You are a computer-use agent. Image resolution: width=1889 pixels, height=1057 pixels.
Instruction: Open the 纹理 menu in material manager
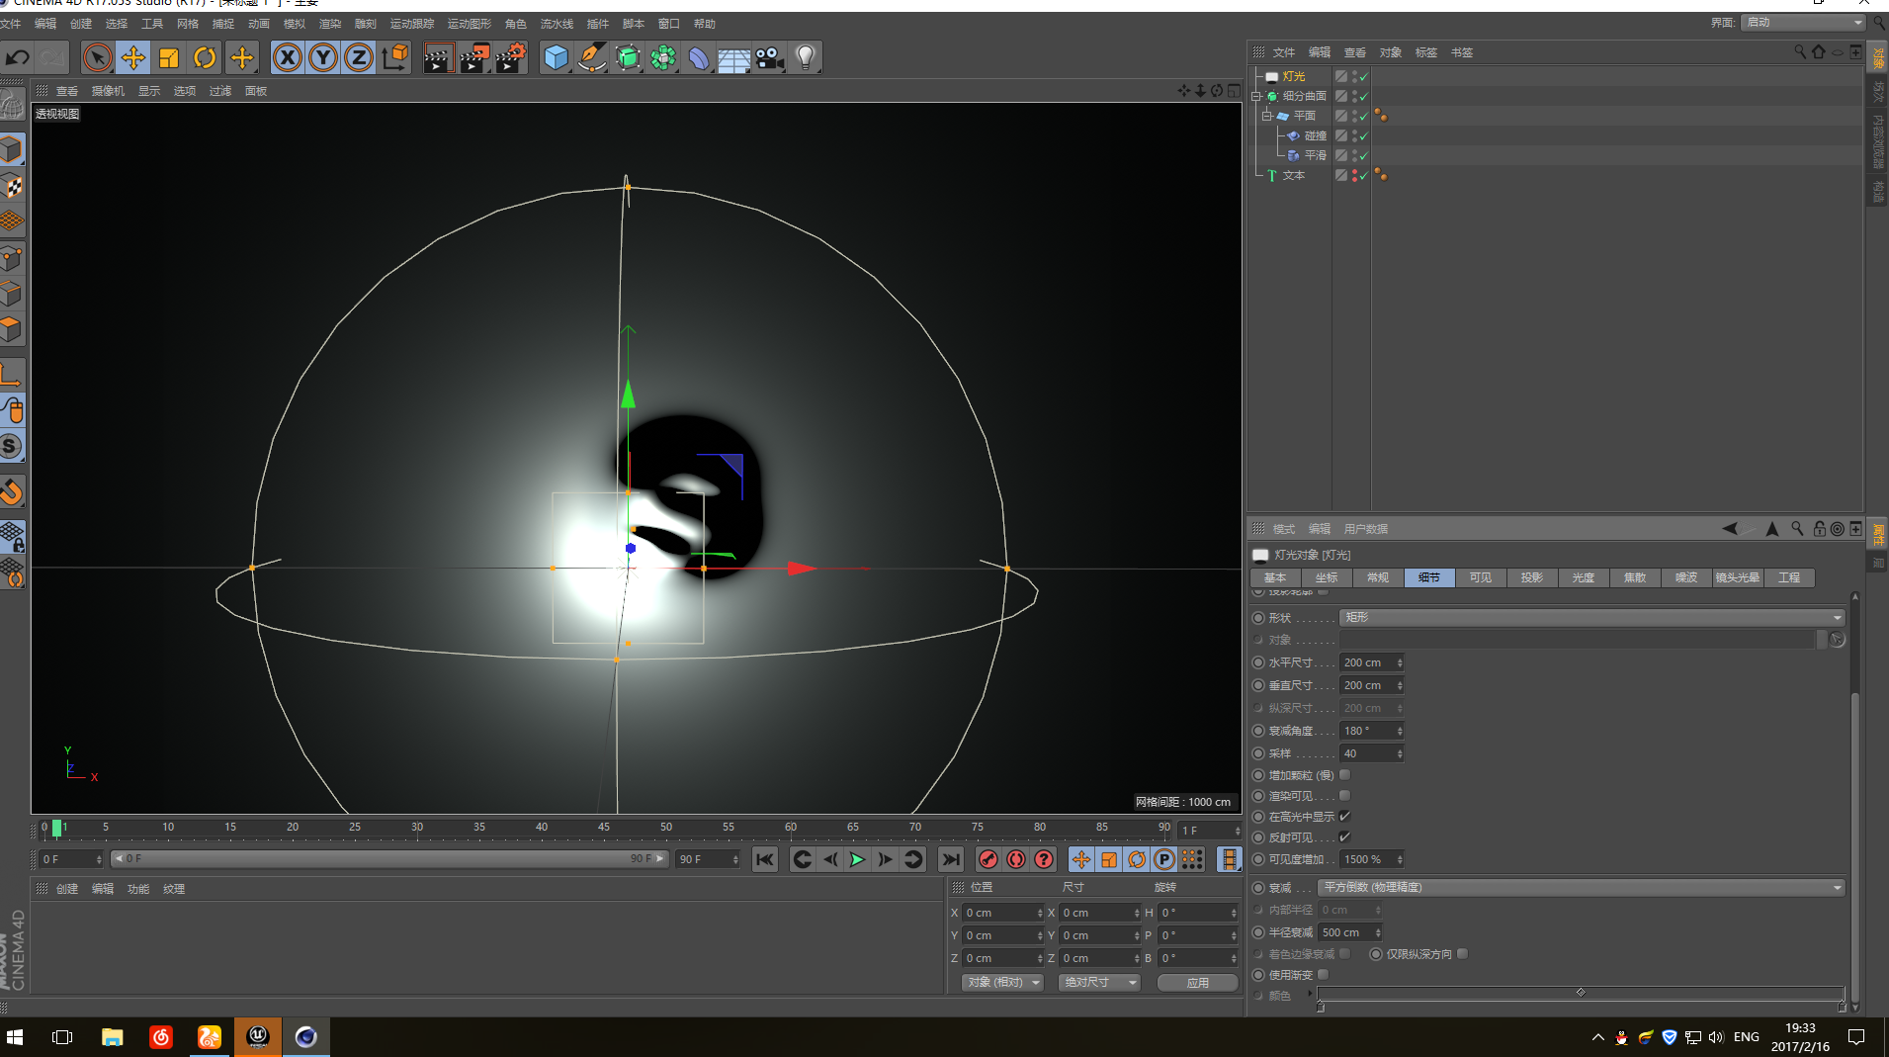(x=174, y=889)
